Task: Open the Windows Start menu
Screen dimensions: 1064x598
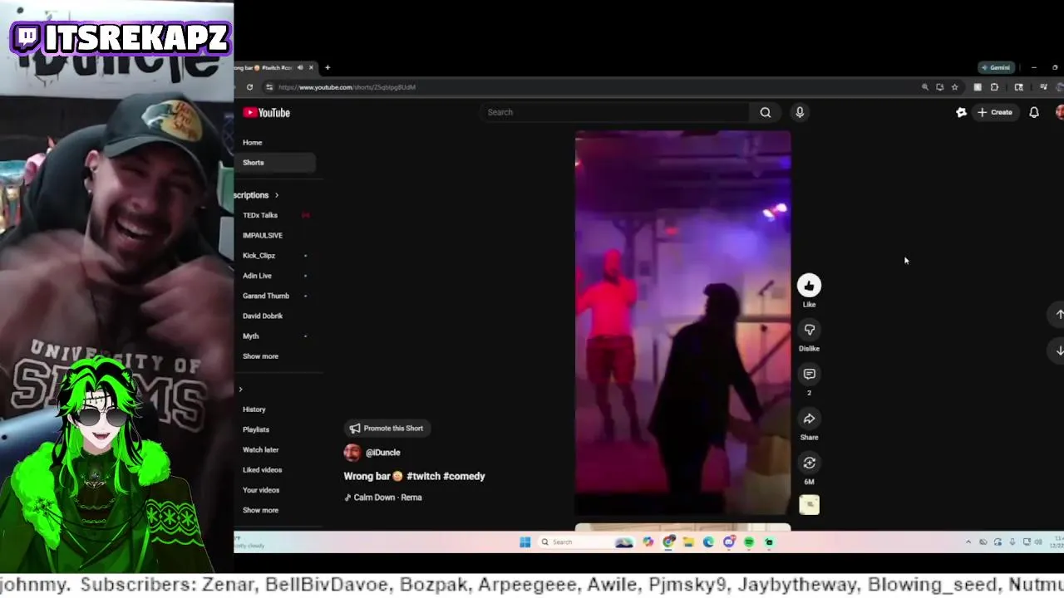Action: click(525, 542)
